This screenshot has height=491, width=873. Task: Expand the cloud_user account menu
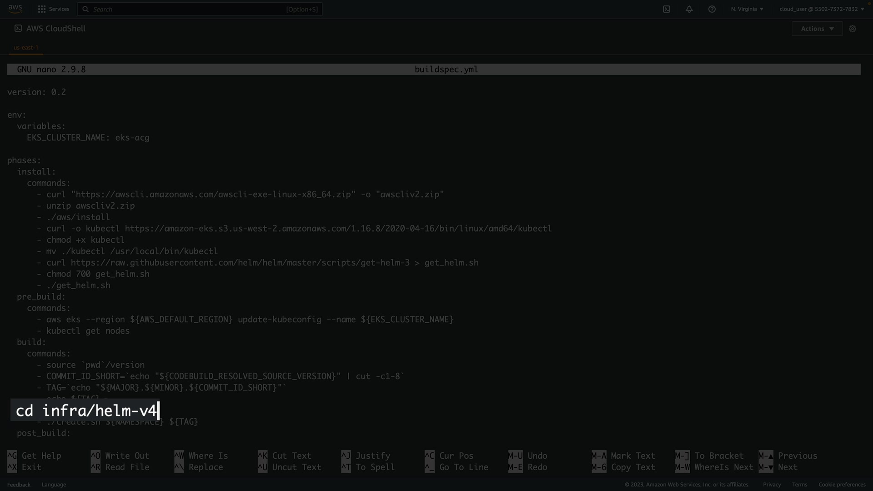(x=822, y=9)
